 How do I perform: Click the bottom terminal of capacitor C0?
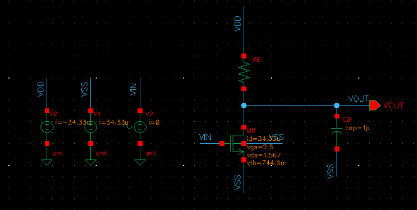[337, 149]
